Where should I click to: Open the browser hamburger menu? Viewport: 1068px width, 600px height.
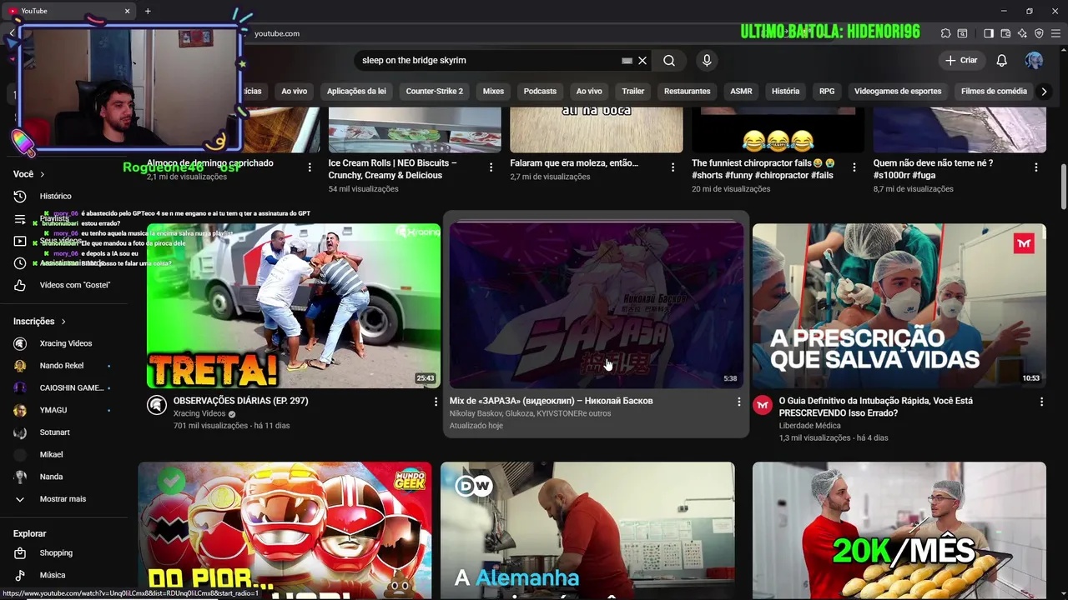(1055, 33)
